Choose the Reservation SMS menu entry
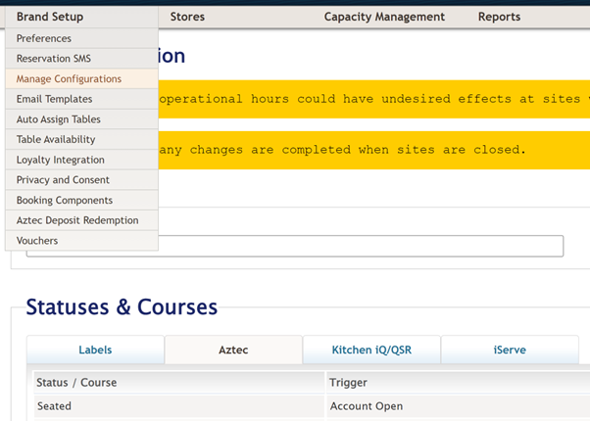The image size is (590, 421). (81, 59)
